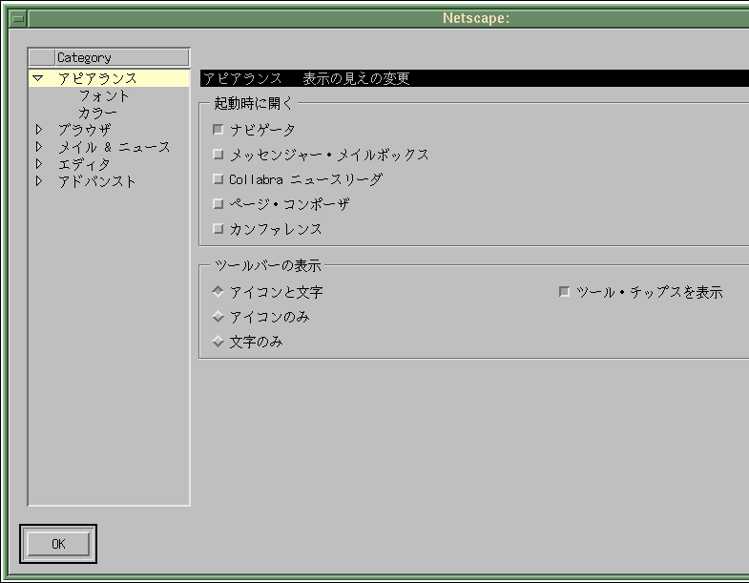749x583 pixels.
Task: Open the window menu button in title bar
Action: (x=18, y=19)
